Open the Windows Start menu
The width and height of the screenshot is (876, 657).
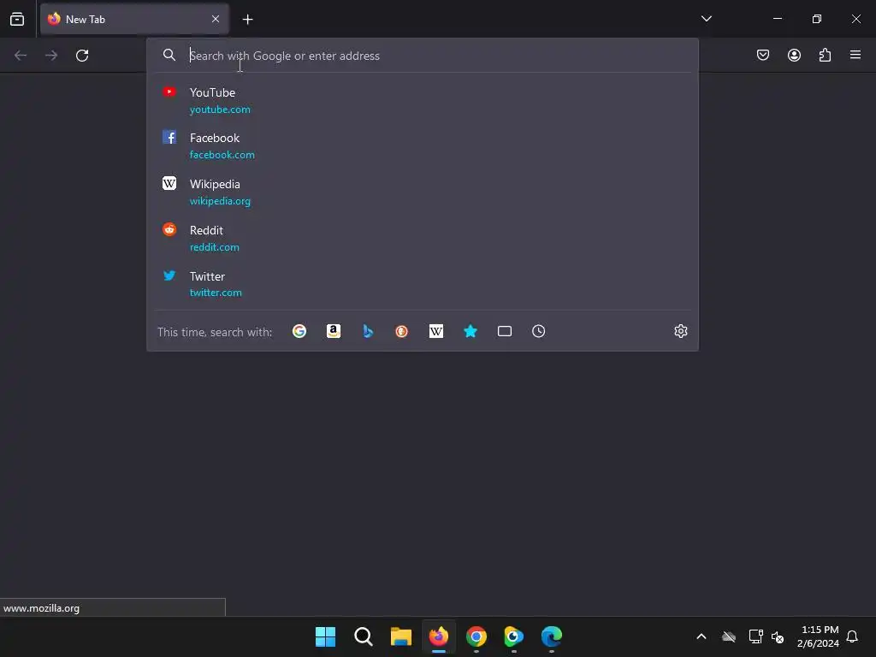point(325,636)
